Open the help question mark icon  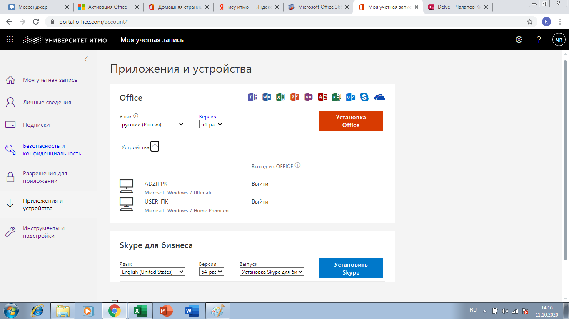pos(539,39)
